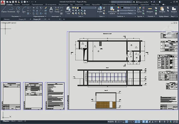Toggle the grid display in status bar

(119, 122)
